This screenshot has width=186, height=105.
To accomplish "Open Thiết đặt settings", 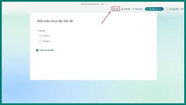I will coord(126,9).
